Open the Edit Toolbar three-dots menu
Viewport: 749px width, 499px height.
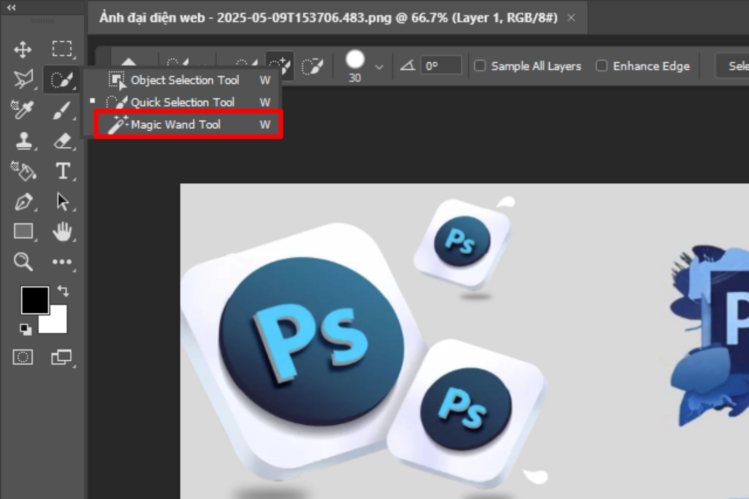pyautogui.click(x=62, y=261)
